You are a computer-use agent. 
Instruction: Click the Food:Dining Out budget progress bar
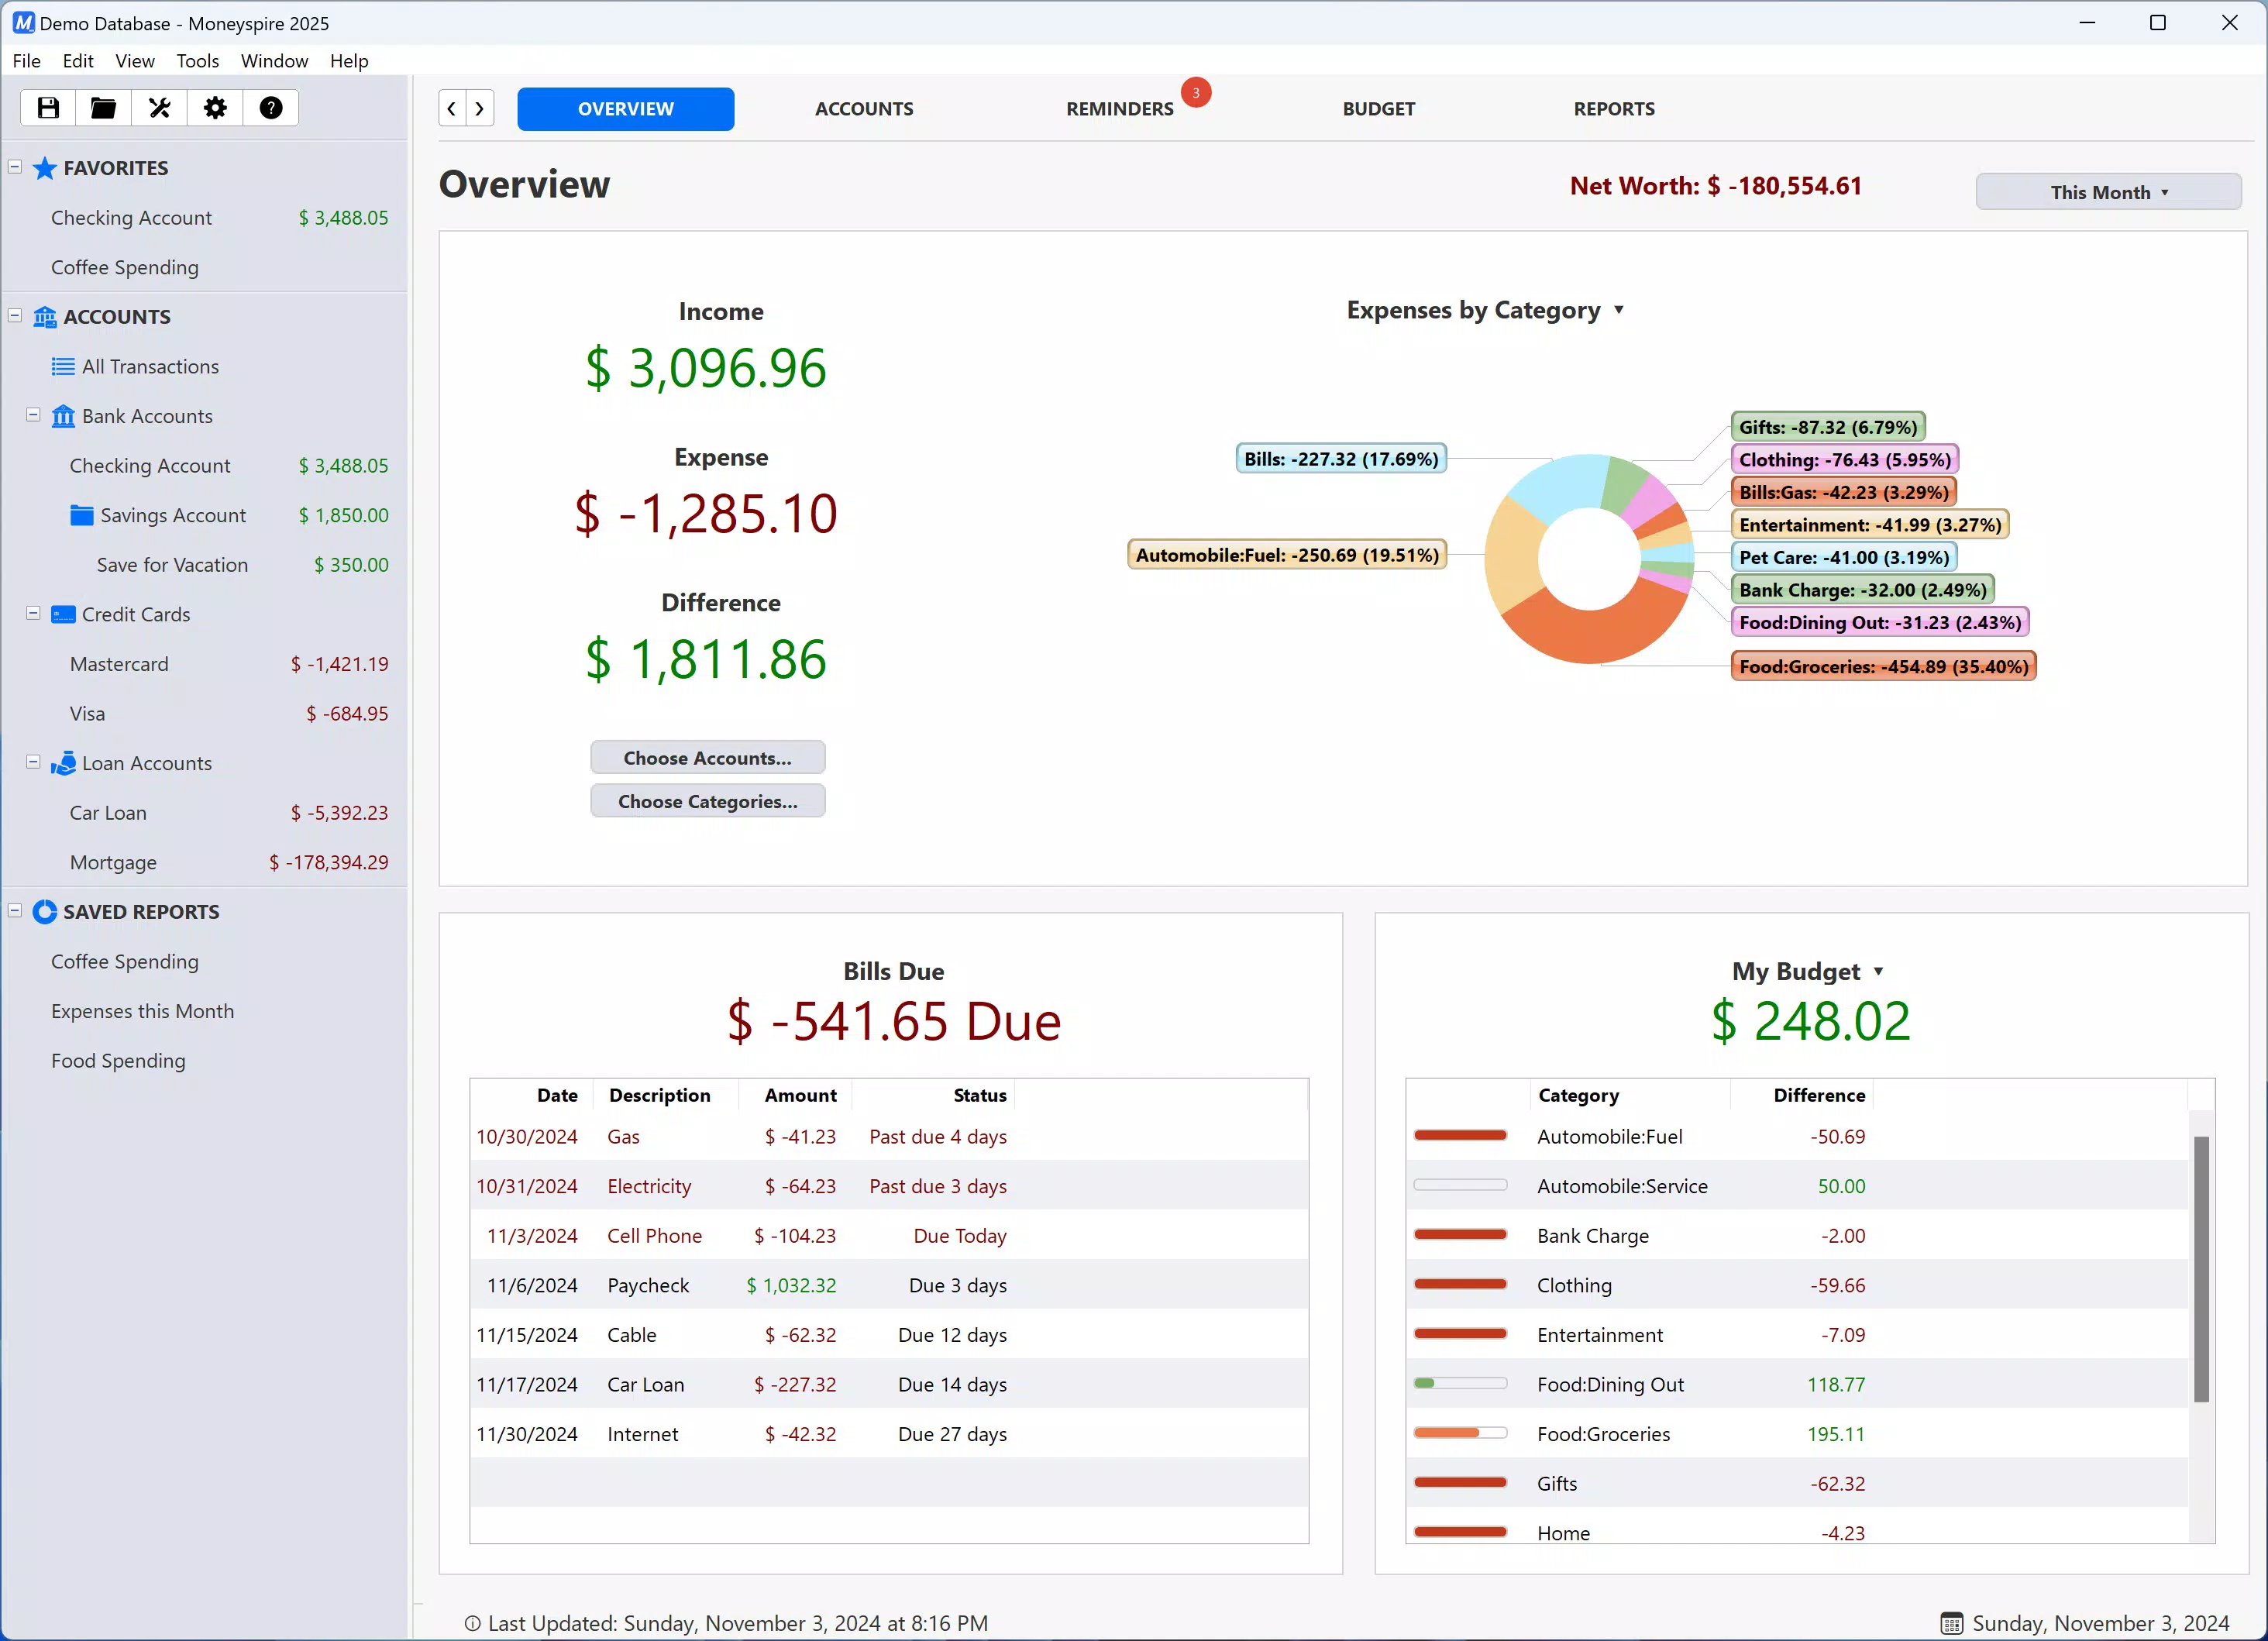1460,1383
